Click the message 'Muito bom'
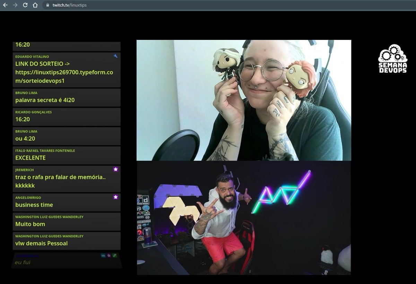Image resolution: width=416 pixels, height=284 pixels. (x=30, y=224)
